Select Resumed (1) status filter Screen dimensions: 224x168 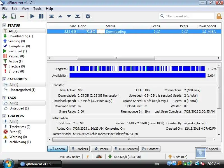(x=17, y=51)
